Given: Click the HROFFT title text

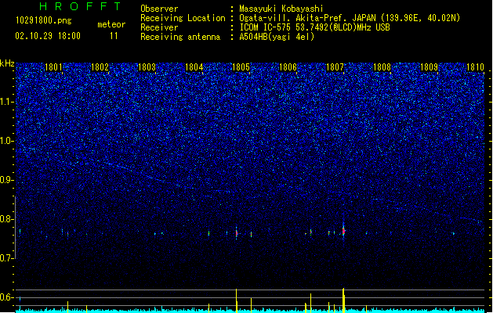Looking at the screenshot, I should pyautogui.click(x=80, y=6).
